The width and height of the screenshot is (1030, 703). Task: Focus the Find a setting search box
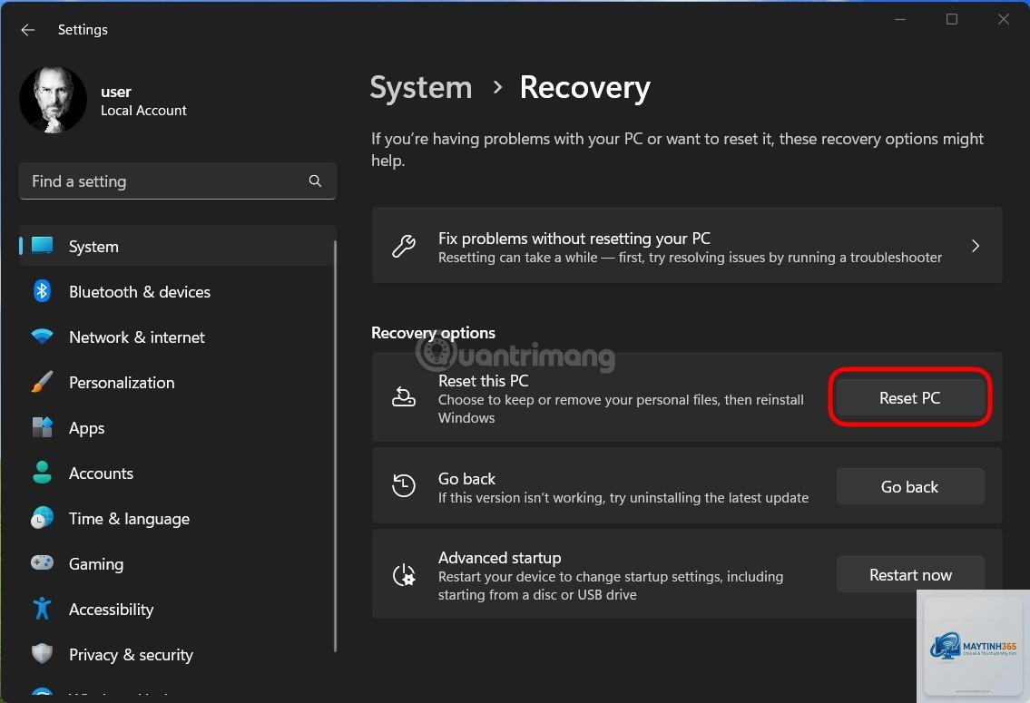(177, 181)
